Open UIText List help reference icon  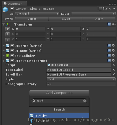109,61
